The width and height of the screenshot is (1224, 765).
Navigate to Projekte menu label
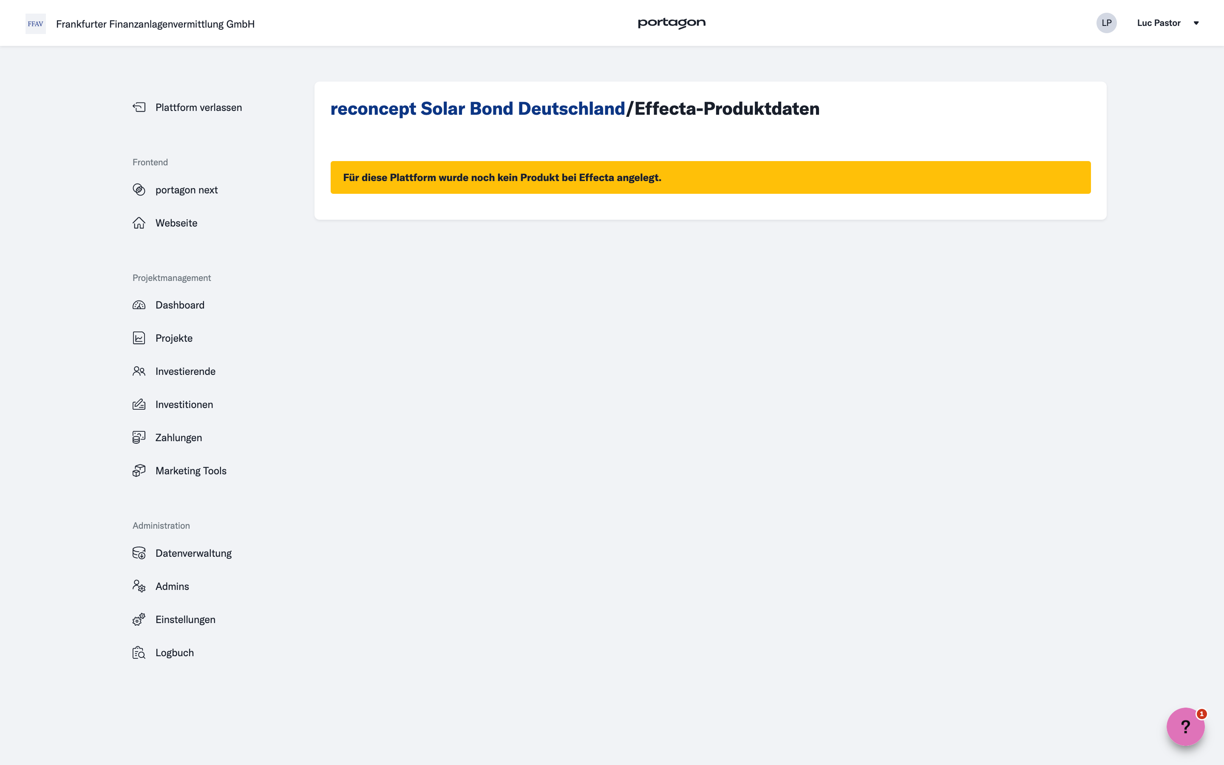(174, 338)
